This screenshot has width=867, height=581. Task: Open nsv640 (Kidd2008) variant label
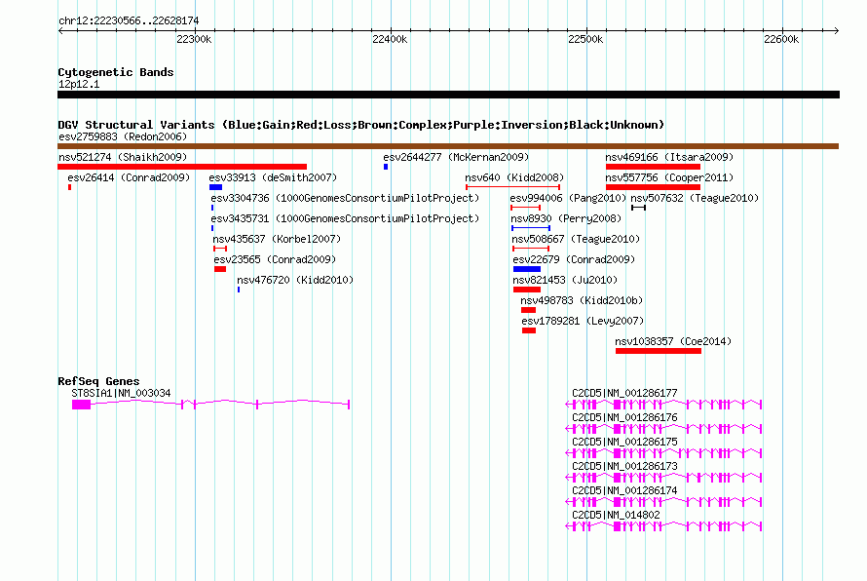[514, 177]
